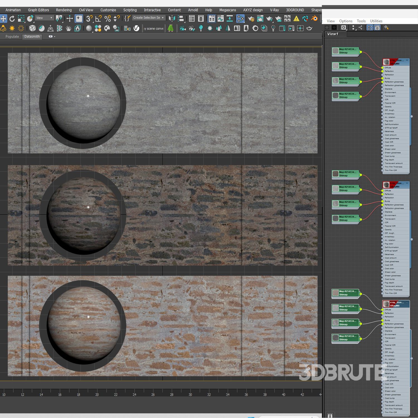Click the lightbulb icon in second toolbar row
This screenshot has width=418, height=418.
201,28
